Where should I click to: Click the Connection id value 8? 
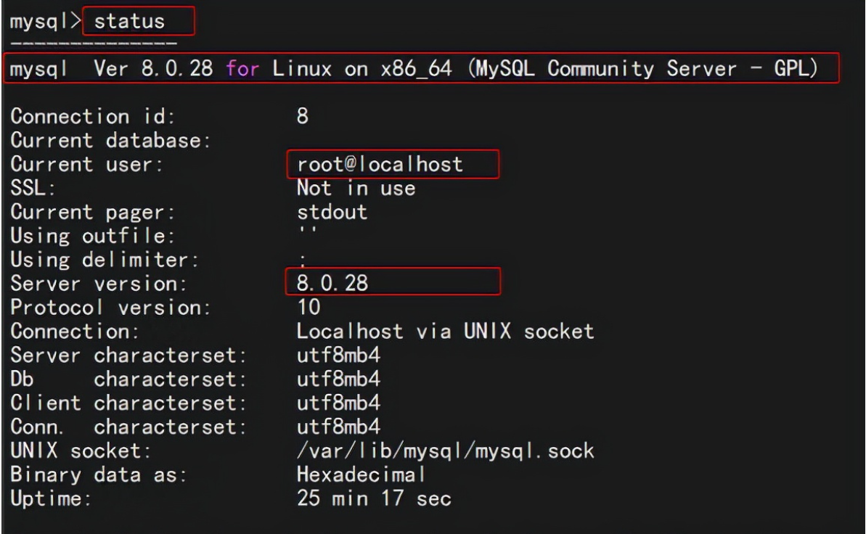click(x=303, y=116)
